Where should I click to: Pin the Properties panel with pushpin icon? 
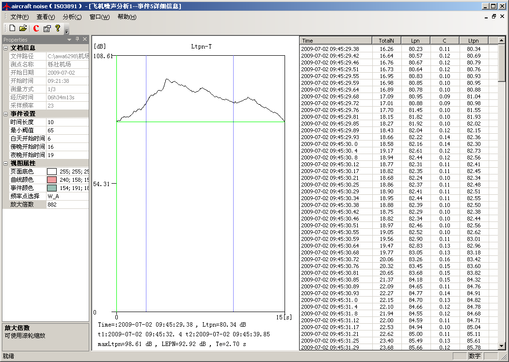point(77,39)
